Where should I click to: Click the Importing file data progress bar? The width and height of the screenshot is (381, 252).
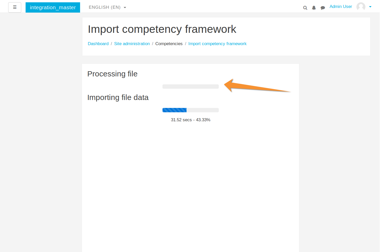[x=191, y=110]
